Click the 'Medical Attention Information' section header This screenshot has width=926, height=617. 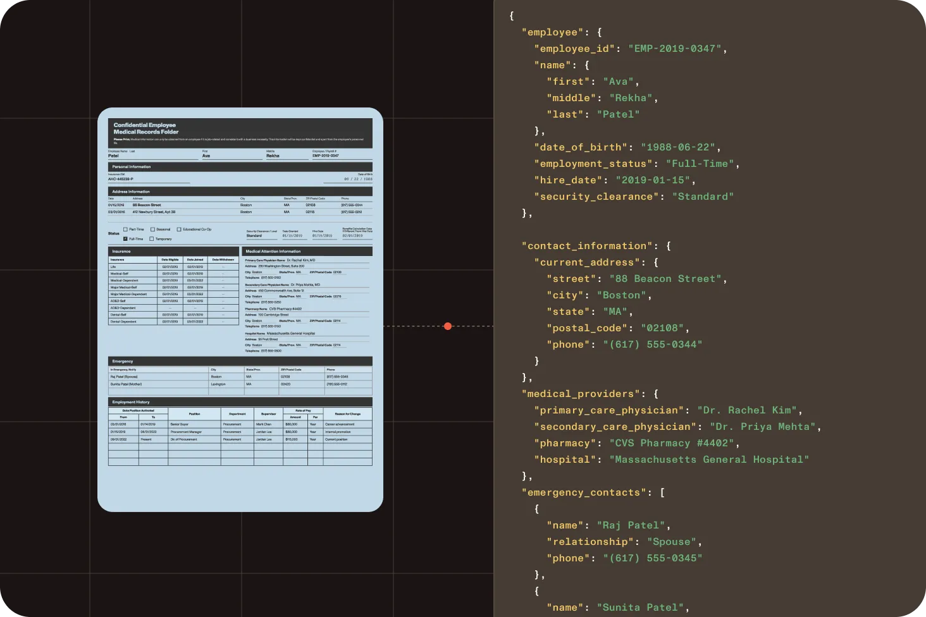(307, 251)
